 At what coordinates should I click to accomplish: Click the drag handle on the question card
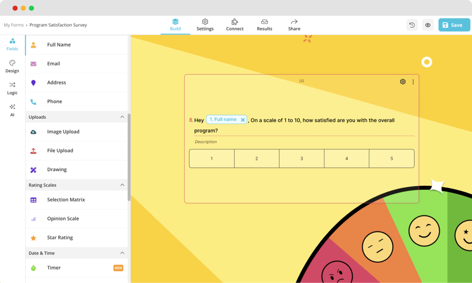[x=302, y=81]
